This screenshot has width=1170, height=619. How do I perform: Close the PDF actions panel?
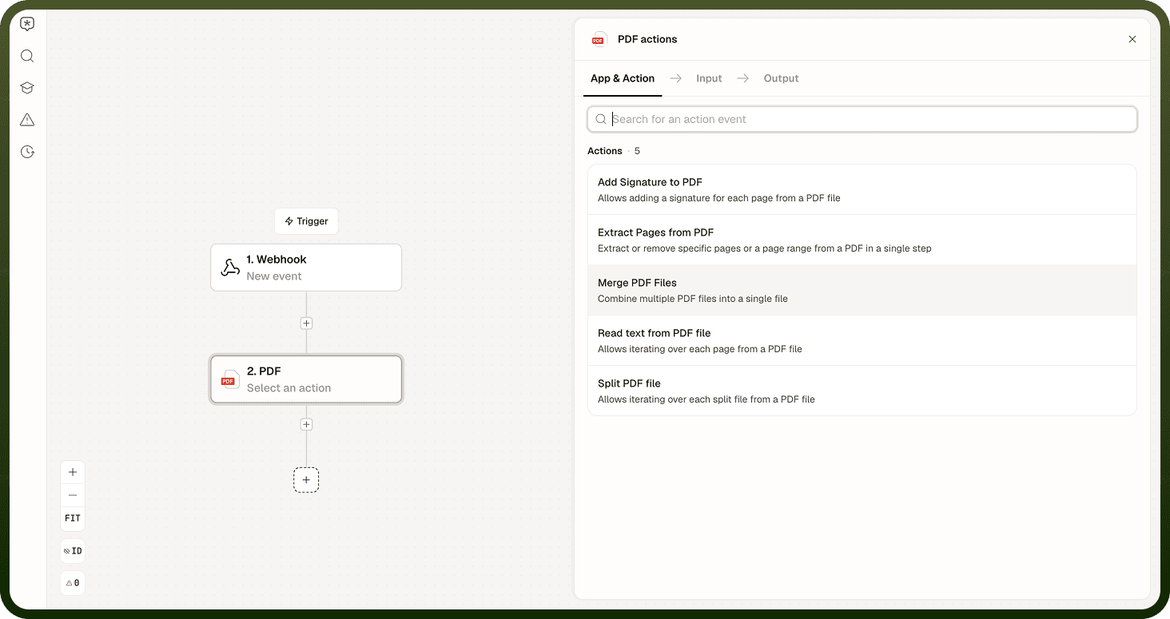coord(1132,39)
